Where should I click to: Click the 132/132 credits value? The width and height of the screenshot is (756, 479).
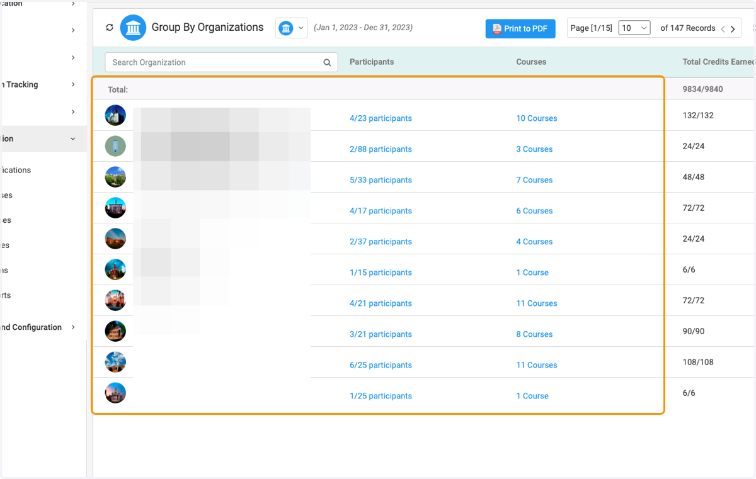click(698, 115)
